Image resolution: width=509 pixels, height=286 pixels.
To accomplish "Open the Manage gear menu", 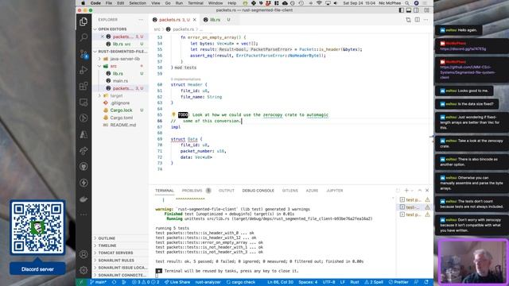I will pos(84,270).
